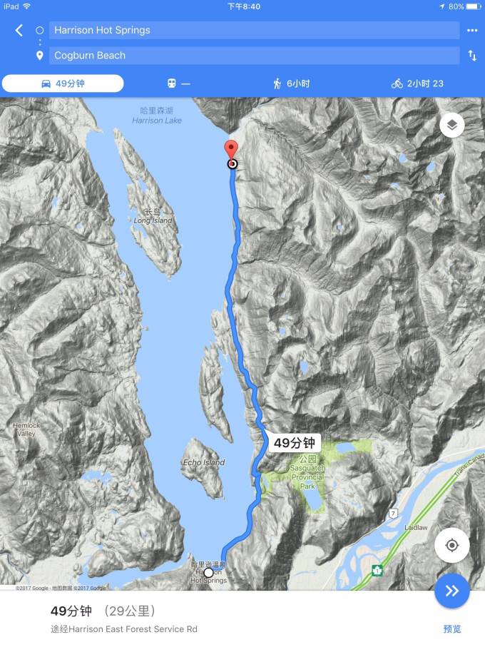Screen dimensions: 485x647
Task: Edit the Cogburn Beach destination field
Action: [x=254, y=56]
